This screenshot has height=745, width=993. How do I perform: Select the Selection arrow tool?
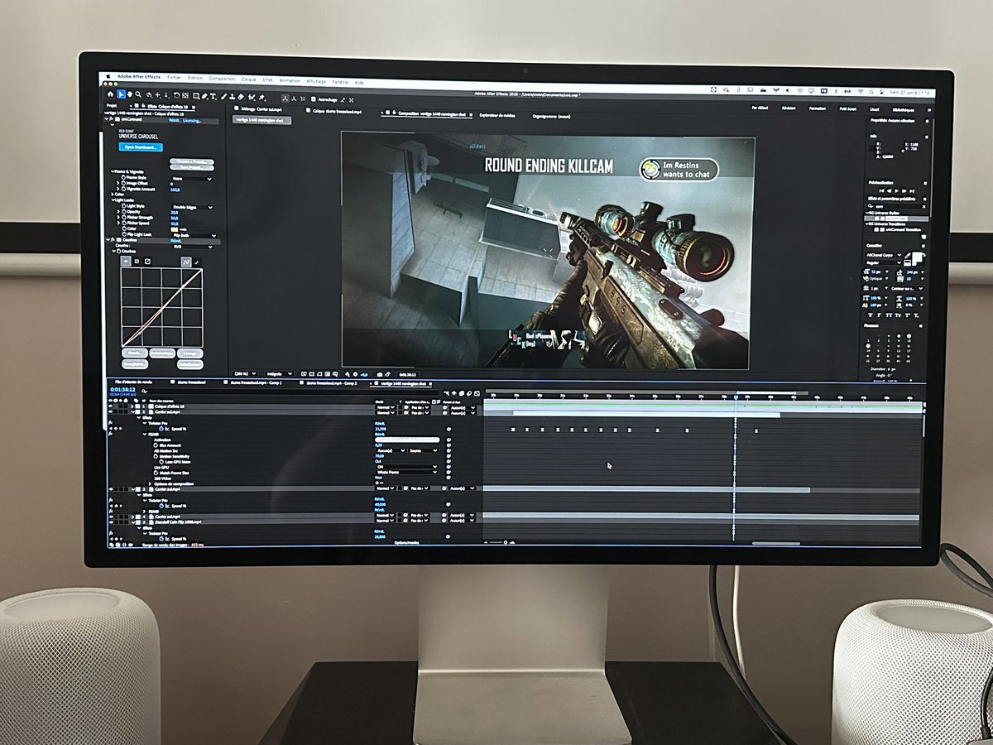point(121,94)
